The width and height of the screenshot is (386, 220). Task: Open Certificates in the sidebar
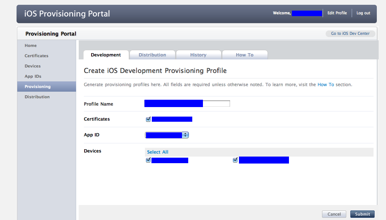tap(36, 56)
